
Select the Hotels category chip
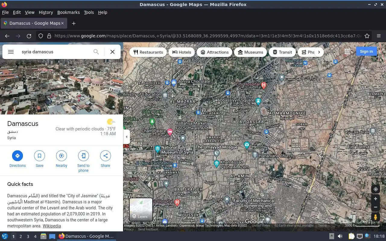182,52
